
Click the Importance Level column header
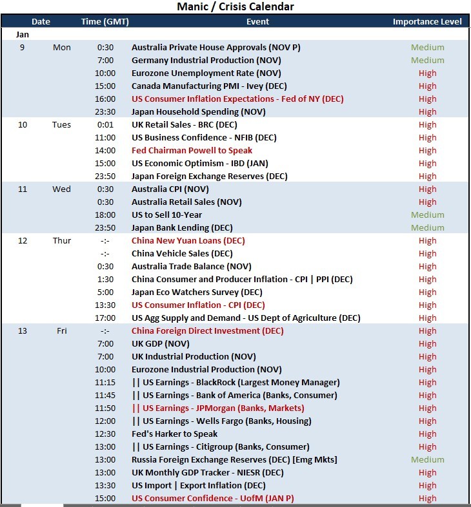pyautogui.click(x=427, y=22)
